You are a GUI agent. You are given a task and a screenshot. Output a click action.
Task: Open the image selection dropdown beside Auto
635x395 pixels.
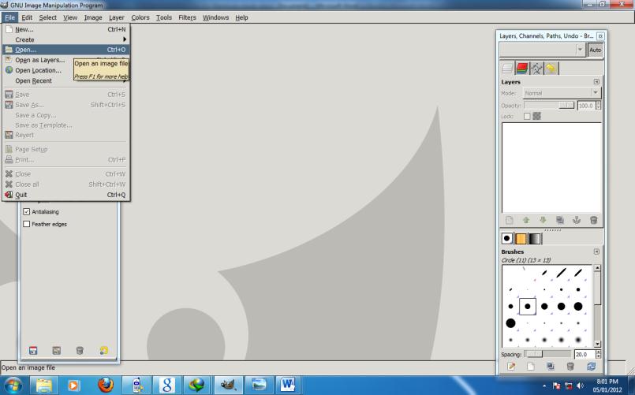point(543,50)
